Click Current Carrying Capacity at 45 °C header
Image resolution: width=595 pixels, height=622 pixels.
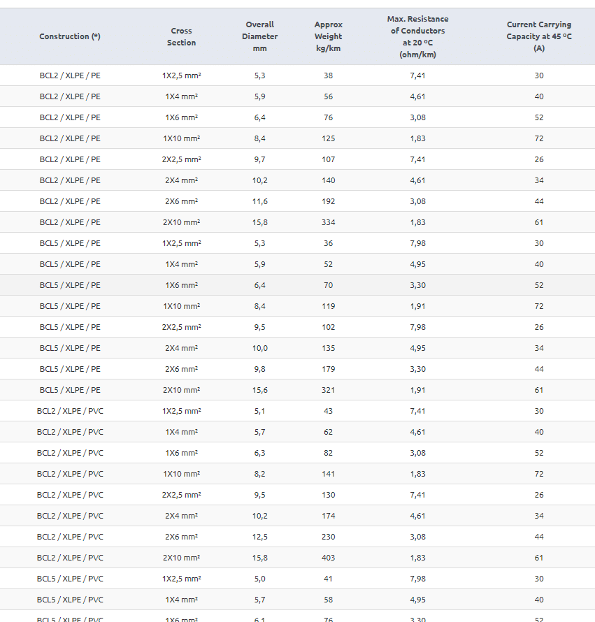coord(538,36)
